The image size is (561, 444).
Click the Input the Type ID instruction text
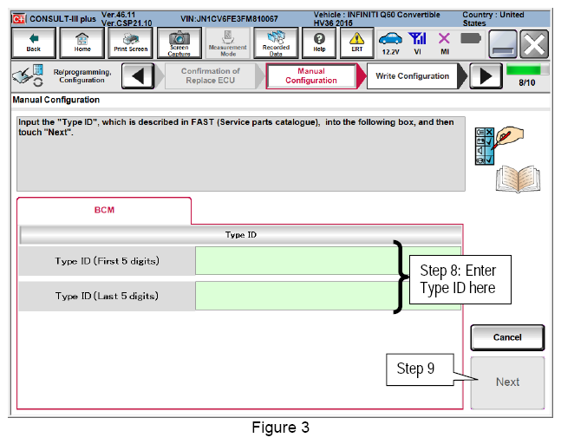236,127
